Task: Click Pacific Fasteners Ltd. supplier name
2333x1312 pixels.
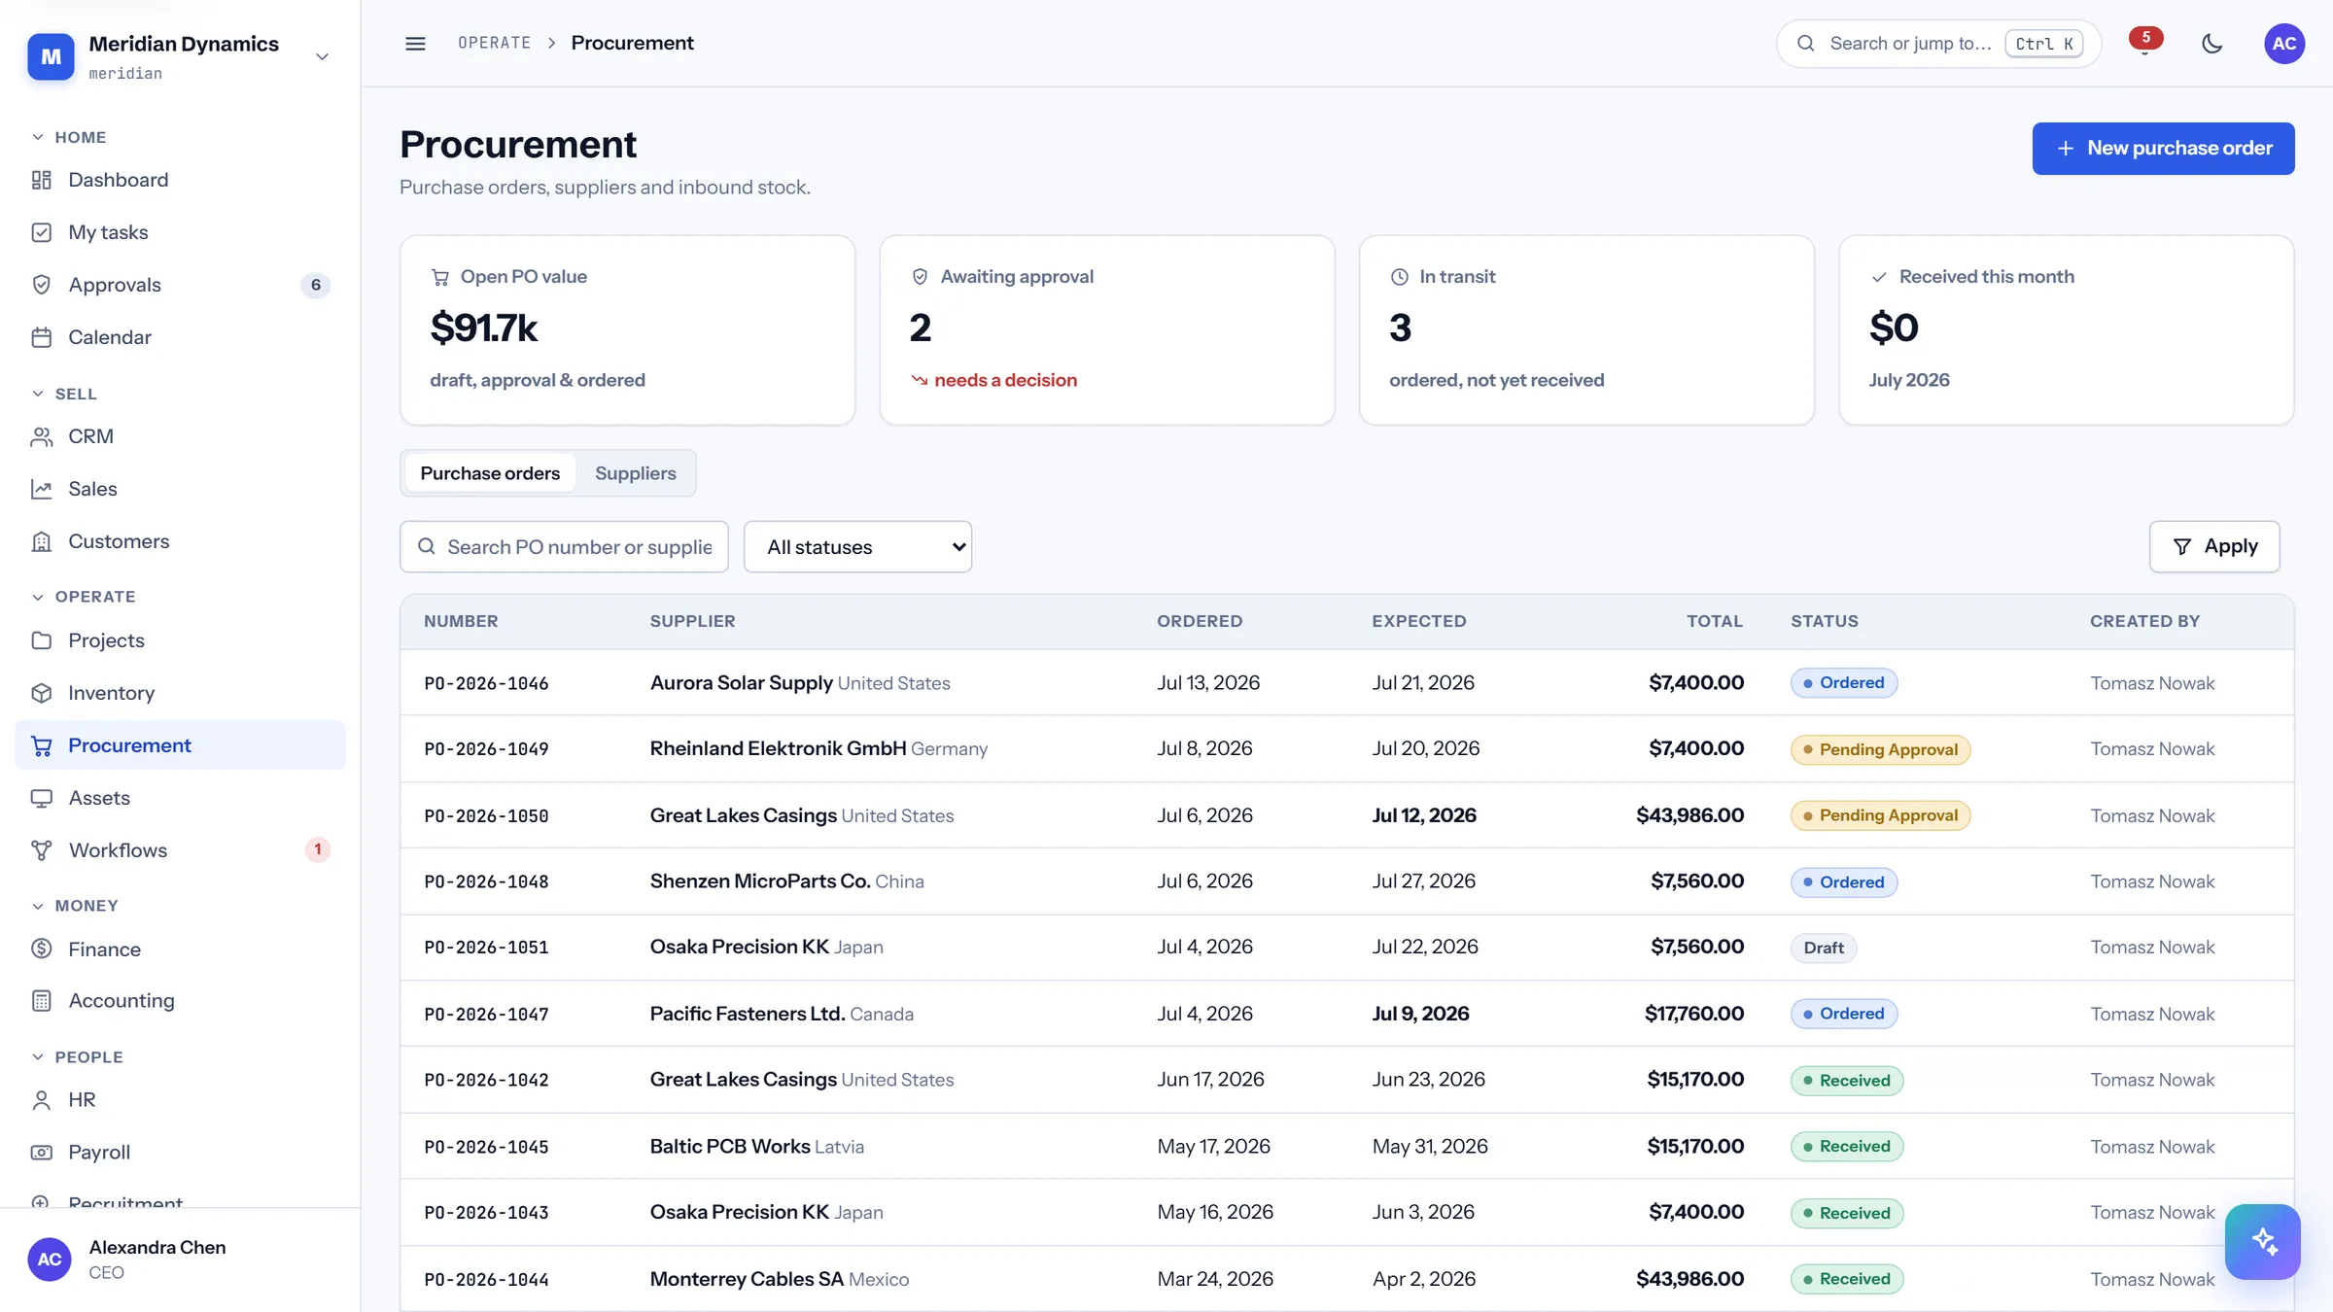Action: (748, 1014)
